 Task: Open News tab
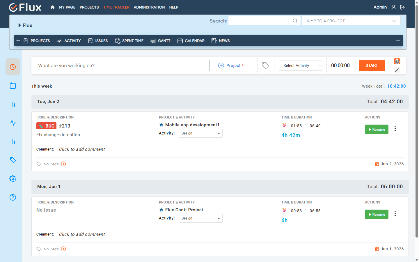221,41
